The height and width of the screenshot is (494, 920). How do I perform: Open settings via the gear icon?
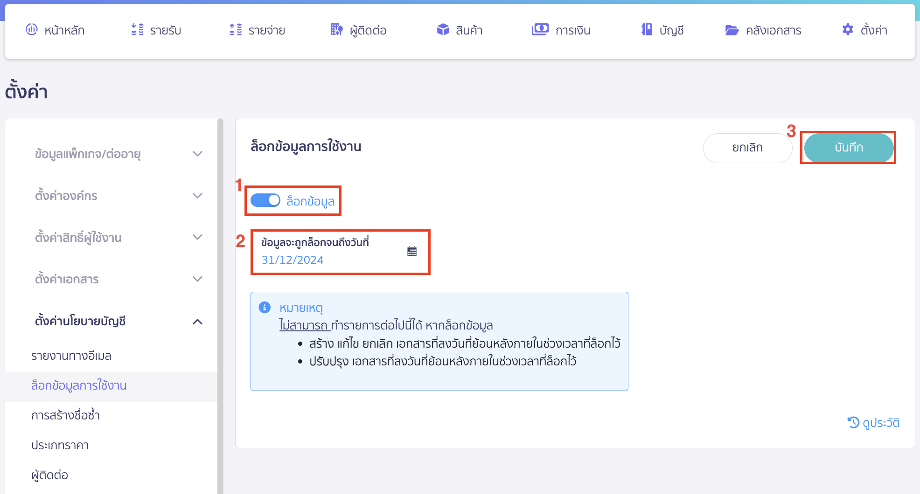coord(847,30)
